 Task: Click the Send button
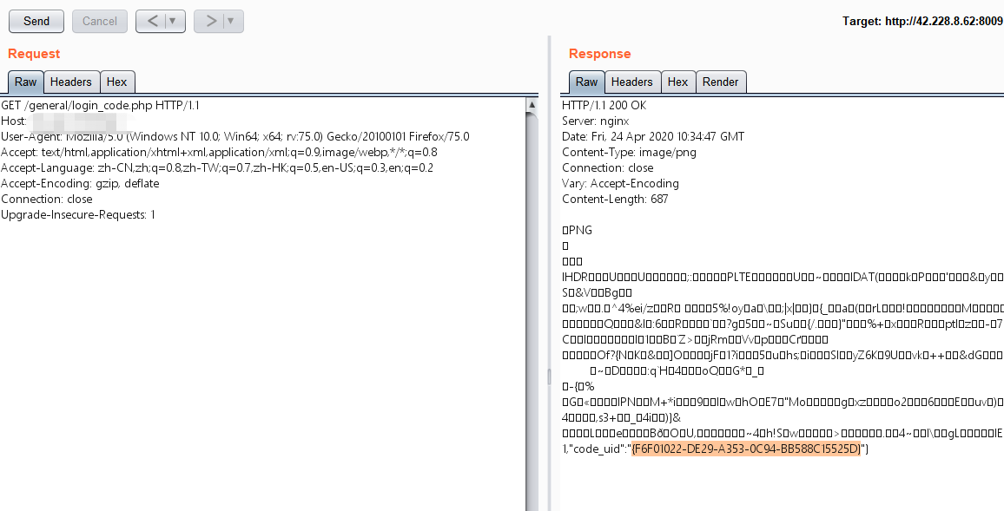(x=36, y=21)
